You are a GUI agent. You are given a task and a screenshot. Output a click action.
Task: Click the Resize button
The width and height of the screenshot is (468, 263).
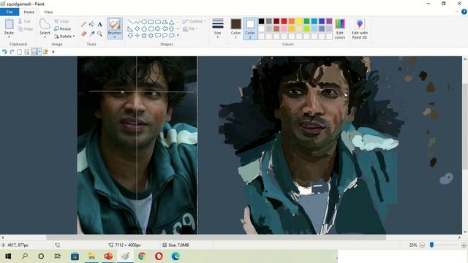coord(63,28)
